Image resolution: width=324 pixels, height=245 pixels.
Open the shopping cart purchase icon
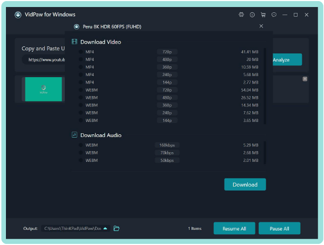coord(263,15)
